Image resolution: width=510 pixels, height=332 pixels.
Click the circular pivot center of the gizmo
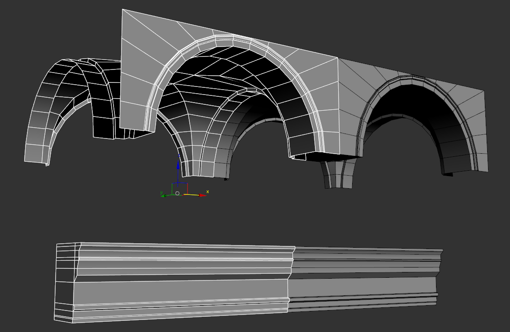tap(177, 193)
